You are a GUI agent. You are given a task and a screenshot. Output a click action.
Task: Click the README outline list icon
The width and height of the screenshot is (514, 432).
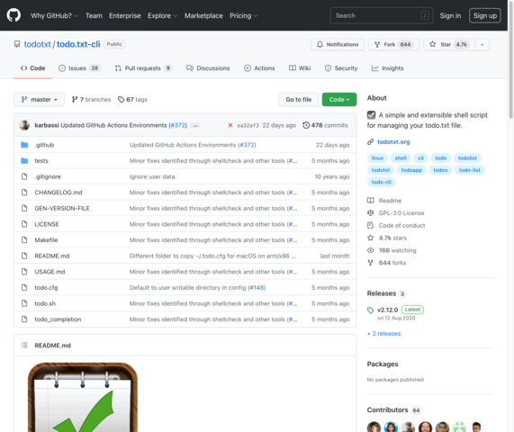[x=24, y=345]
